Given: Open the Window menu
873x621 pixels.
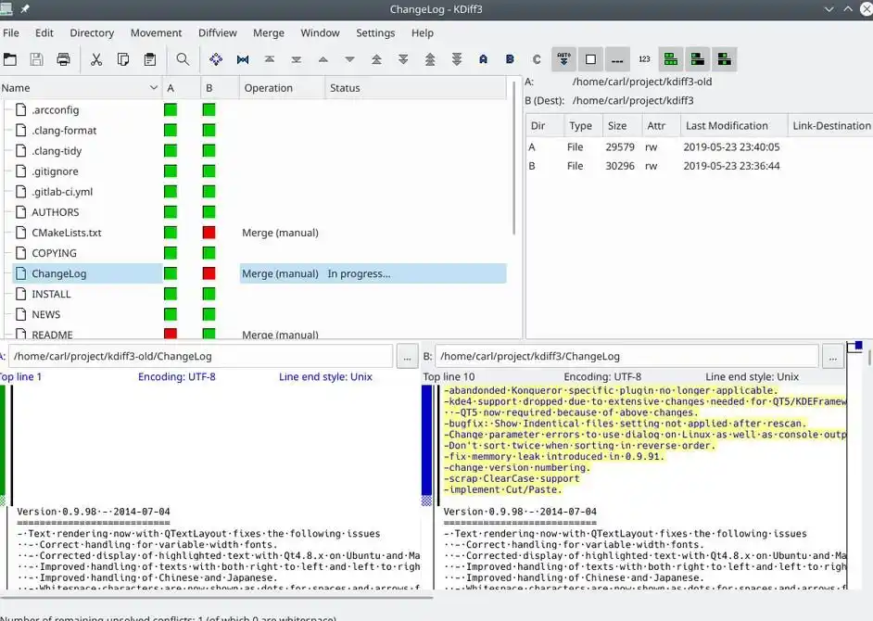Looking at the screenshot, I should pos(320,32).
